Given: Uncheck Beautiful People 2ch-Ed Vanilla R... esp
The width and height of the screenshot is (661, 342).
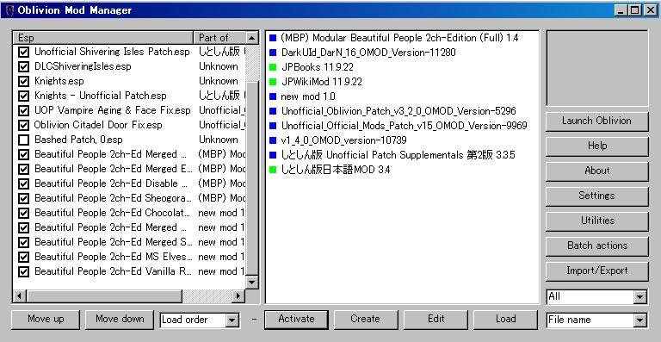Looking at the screenshot, I should 23,271.
